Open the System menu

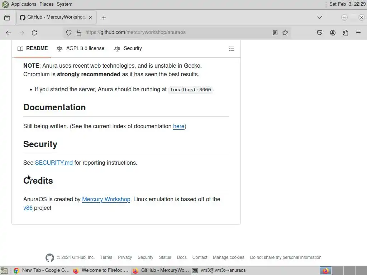(65, 4)
